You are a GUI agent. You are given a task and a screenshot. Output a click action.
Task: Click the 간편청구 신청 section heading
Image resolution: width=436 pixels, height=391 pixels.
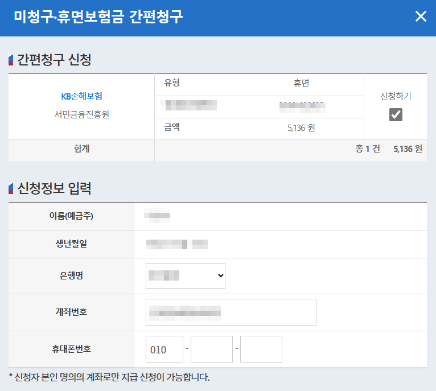(x=54, y=60)
